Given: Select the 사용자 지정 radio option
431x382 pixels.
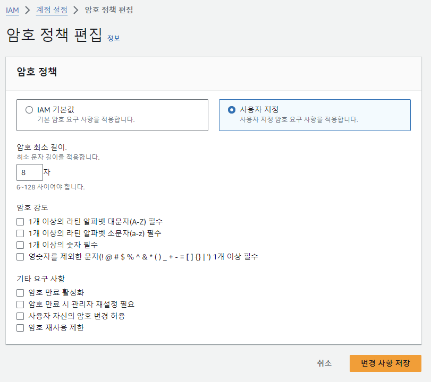Looking at the screenshot, I should pos(232,110).
